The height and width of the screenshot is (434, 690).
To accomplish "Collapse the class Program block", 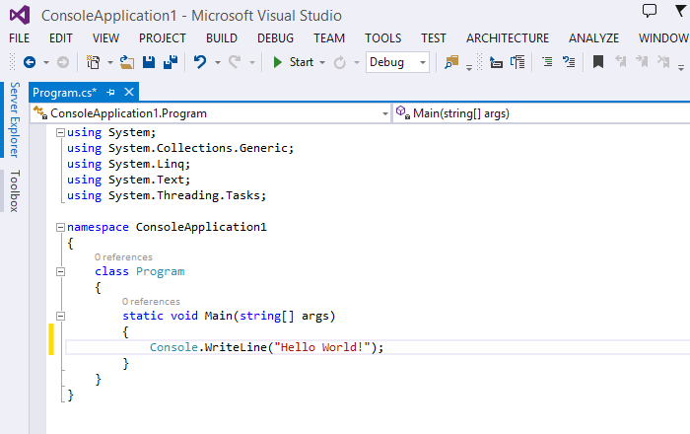I will pos(61,271).
